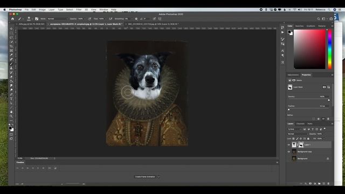Open the Paths tab
This screenshot has height=194, width=345.
pos(310,124)
